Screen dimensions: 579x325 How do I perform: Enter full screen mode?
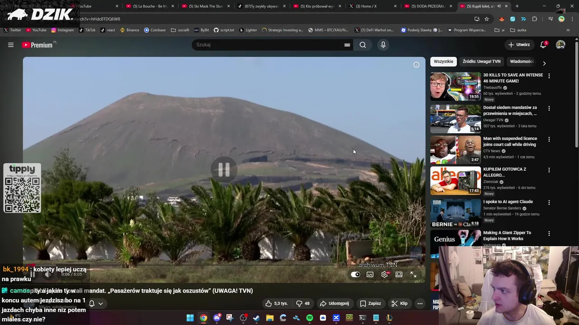pos(413,274)
